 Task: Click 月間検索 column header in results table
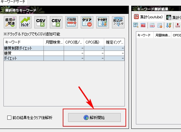[162, 35]
